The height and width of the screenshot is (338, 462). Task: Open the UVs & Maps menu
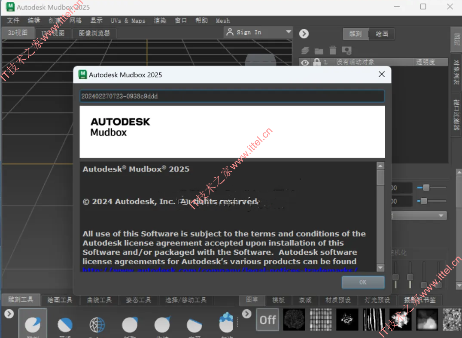click(128, 21)
